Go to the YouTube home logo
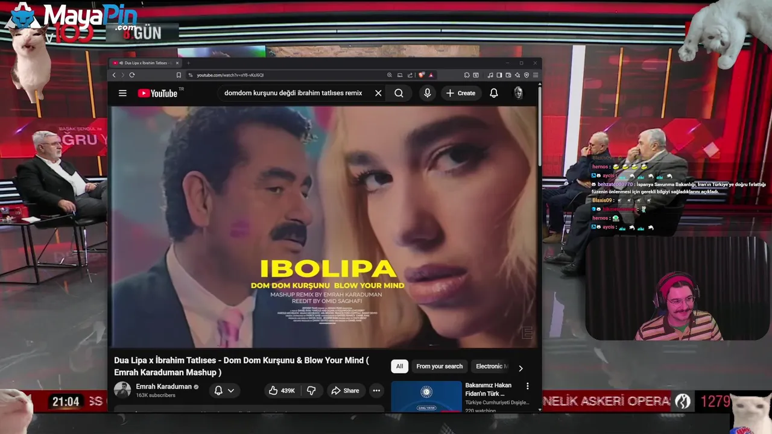Image resolution: width=772 pixels, height=434 pixels. 158,93
